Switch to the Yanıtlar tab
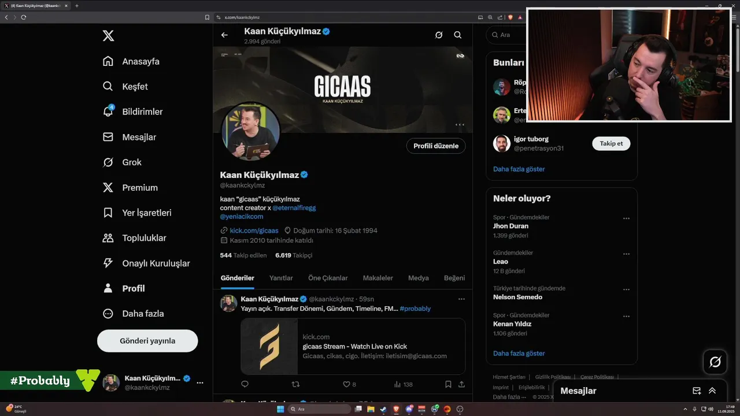Image resolution: width=740 pixels, height=416 pixels. tap(281, 278)
